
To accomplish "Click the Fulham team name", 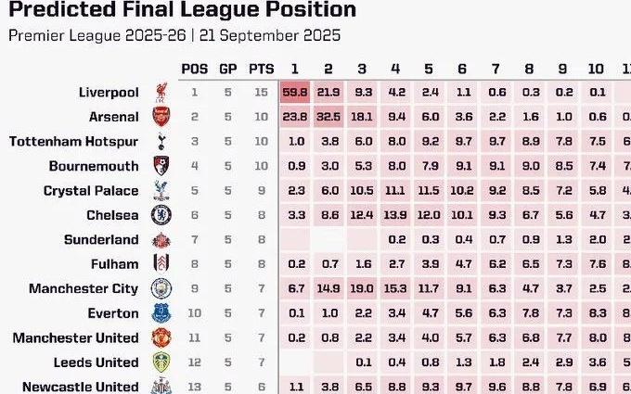I will tap(115, 264).
